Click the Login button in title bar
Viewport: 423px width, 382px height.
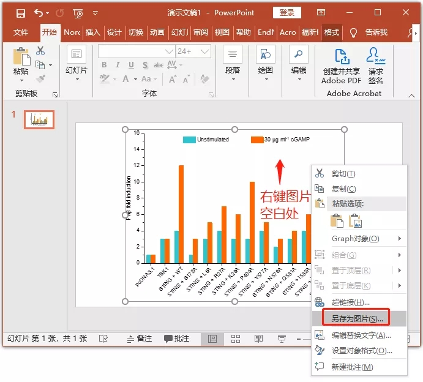(287, 13)
